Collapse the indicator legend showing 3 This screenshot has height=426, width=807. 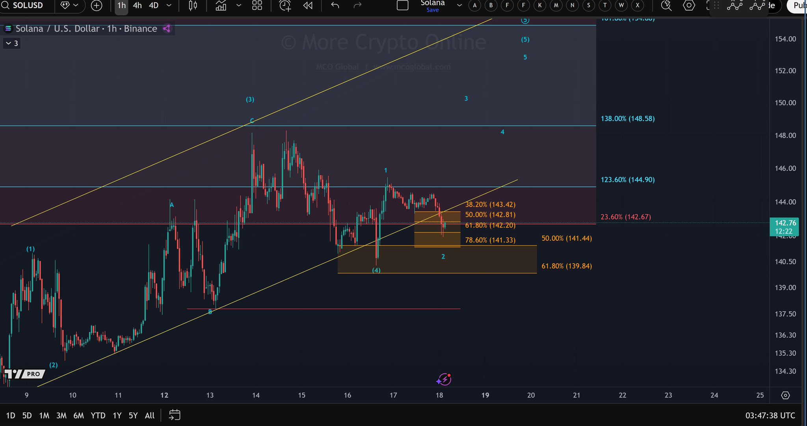tap(12, 43)
